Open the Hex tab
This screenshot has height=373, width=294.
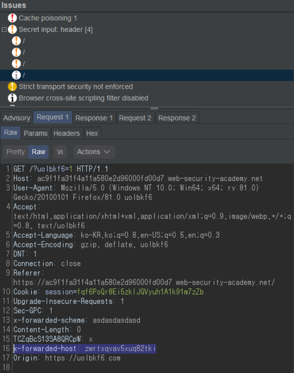pyautogui.click(x=92, y=133)
